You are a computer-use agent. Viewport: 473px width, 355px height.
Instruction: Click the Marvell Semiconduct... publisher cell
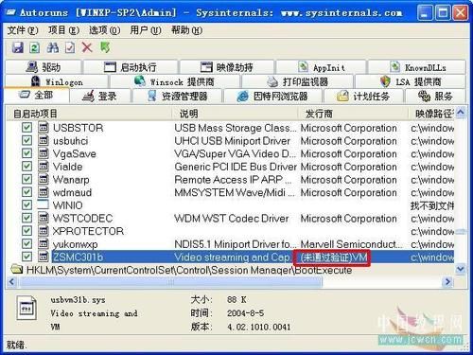351,244
